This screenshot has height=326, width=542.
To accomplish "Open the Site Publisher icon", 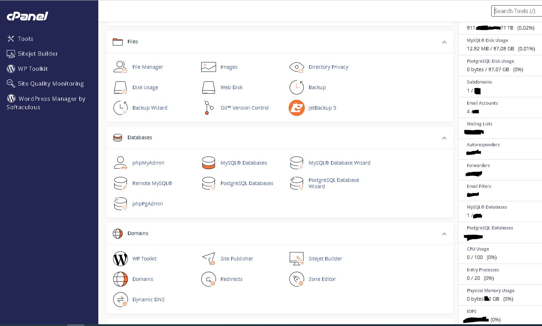I will coord(209,259).
